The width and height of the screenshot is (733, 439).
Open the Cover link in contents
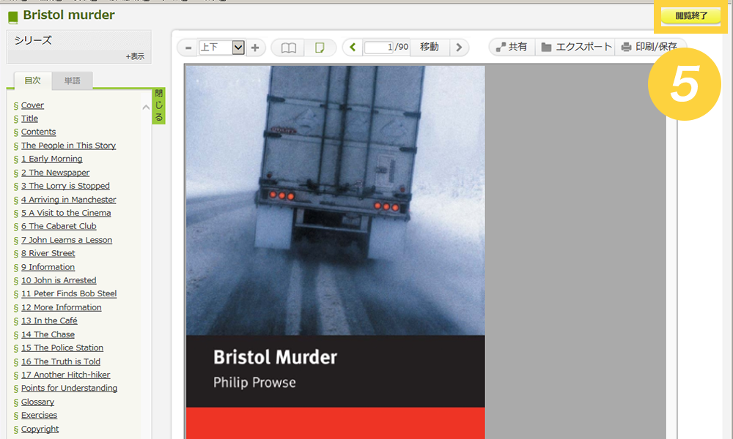[32, 105]
